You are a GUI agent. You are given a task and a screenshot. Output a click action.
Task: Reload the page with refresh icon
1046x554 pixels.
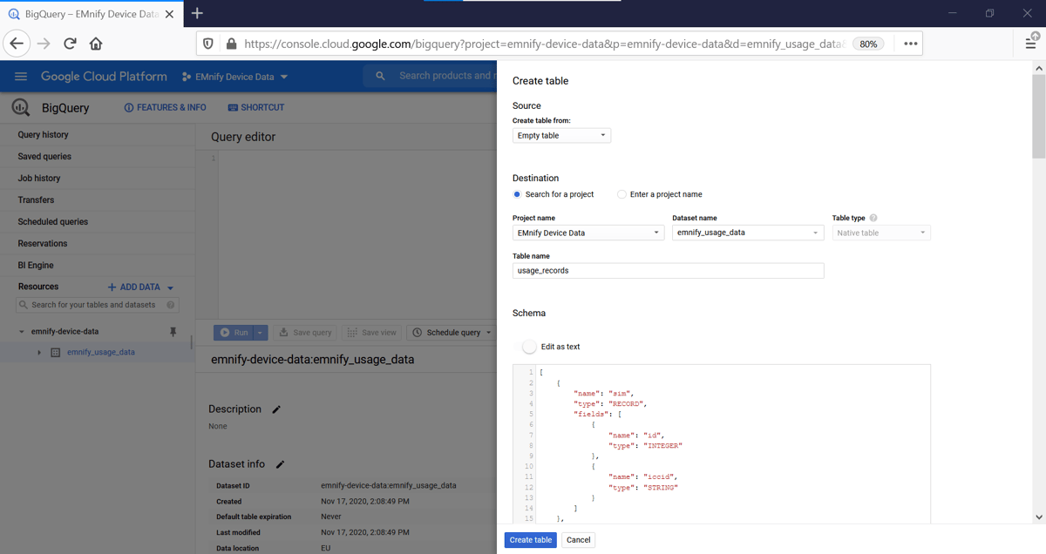[70, 44]
